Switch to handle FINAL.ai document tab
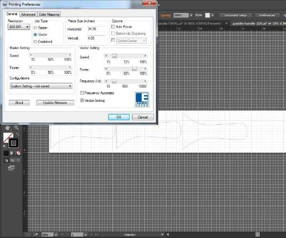 pos(190,23)
